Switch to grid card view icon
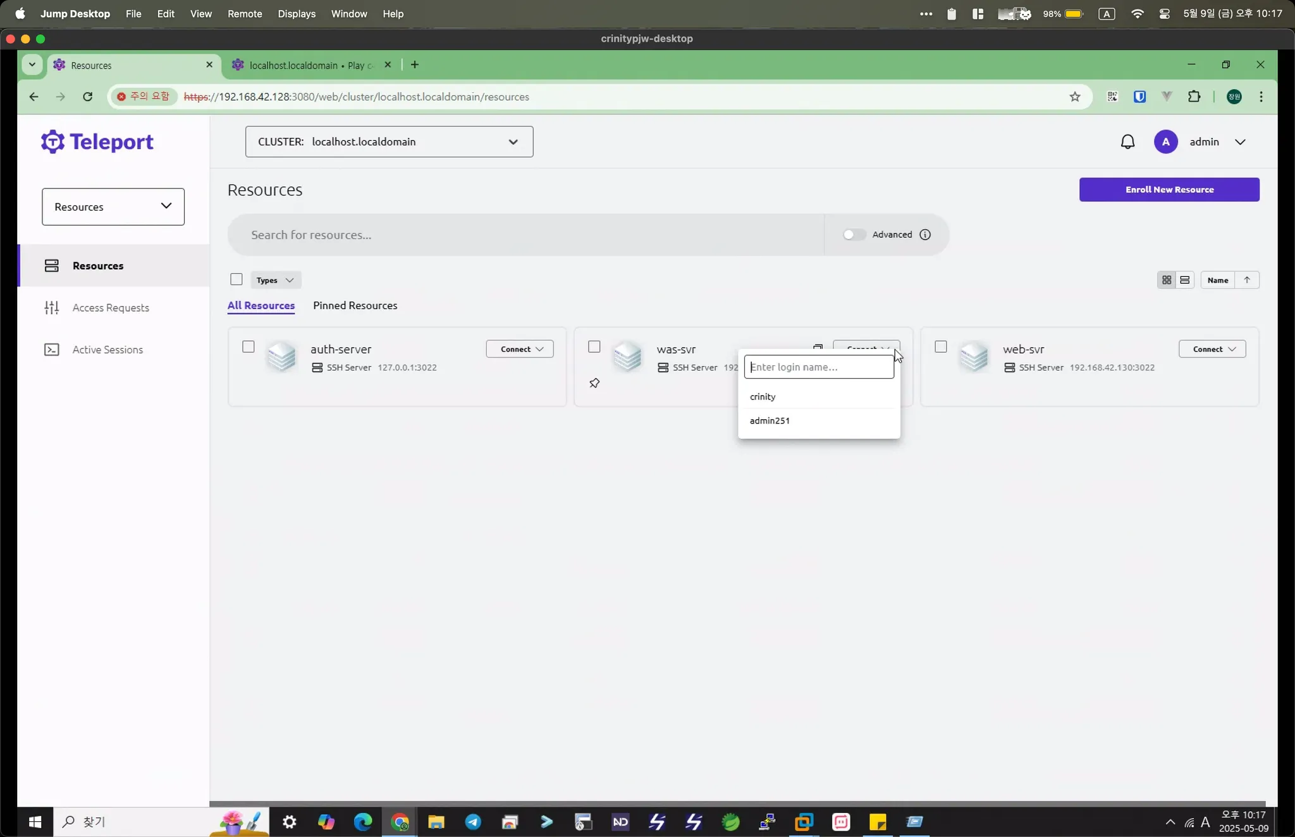The height and width of the screenshot is (837, 1295). (1167, 280)
